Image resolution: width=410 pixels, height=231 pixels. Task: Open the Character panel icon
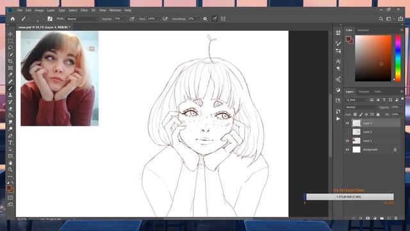click(338, 61)
